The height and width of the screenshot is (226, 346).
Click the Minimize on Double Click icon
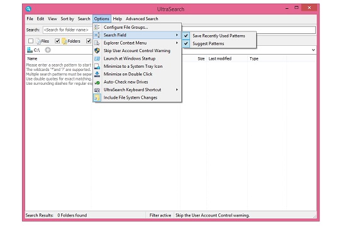[x=97, y=74]
